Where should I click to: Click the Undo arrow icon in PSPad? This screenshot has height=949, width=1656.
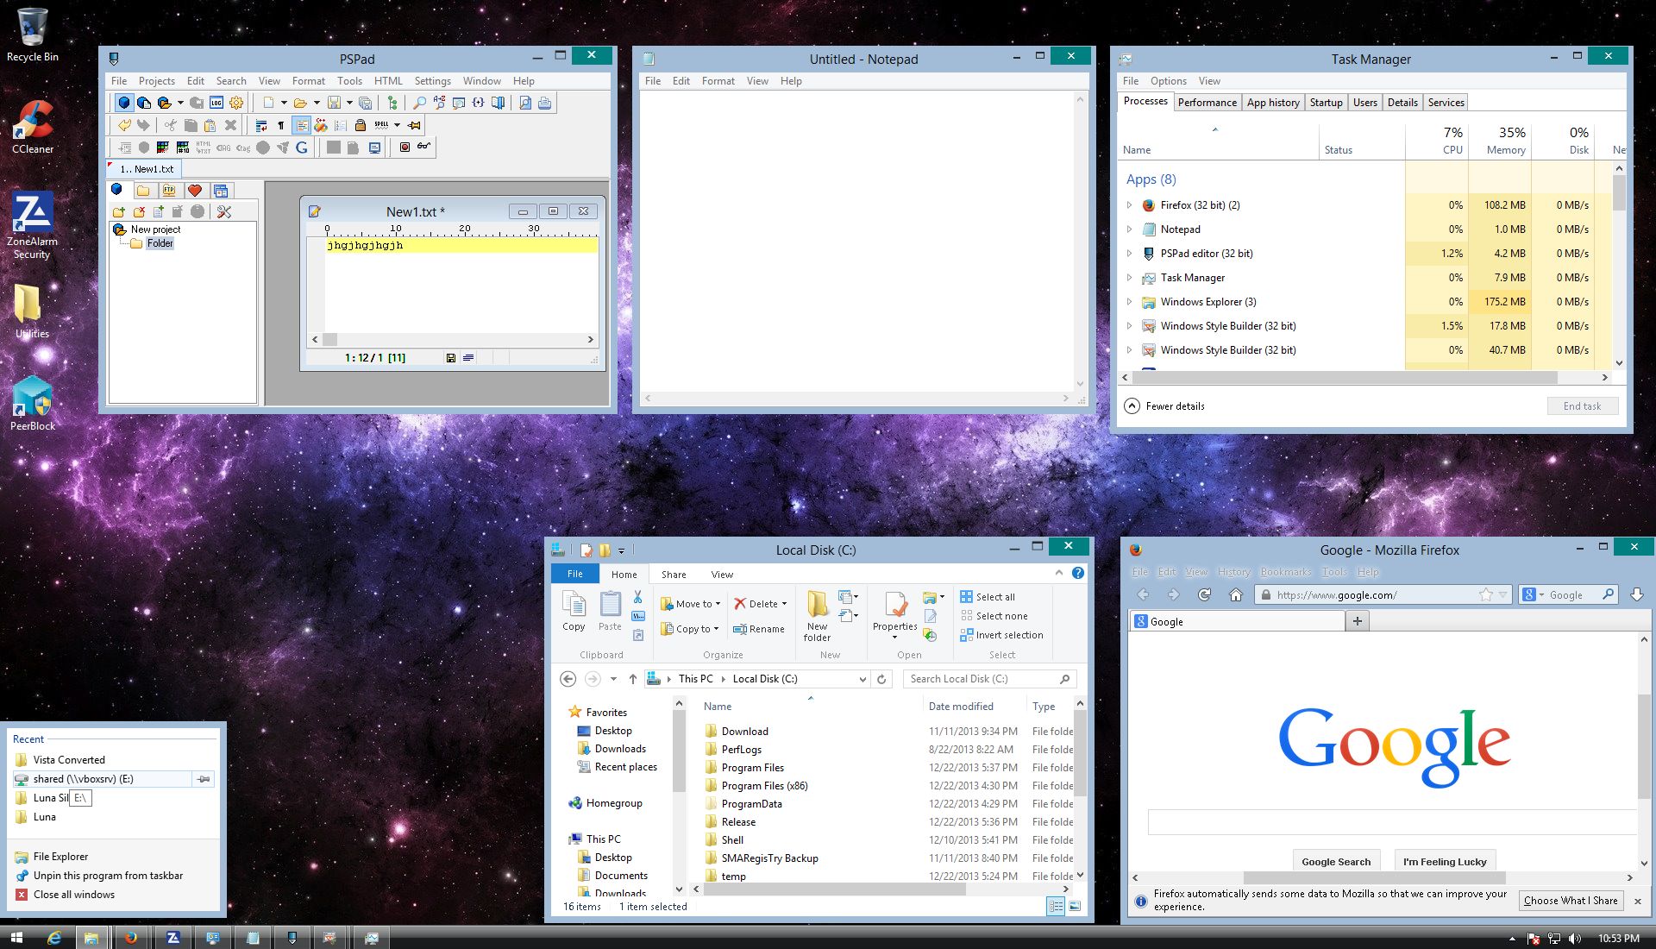(124, 125)
